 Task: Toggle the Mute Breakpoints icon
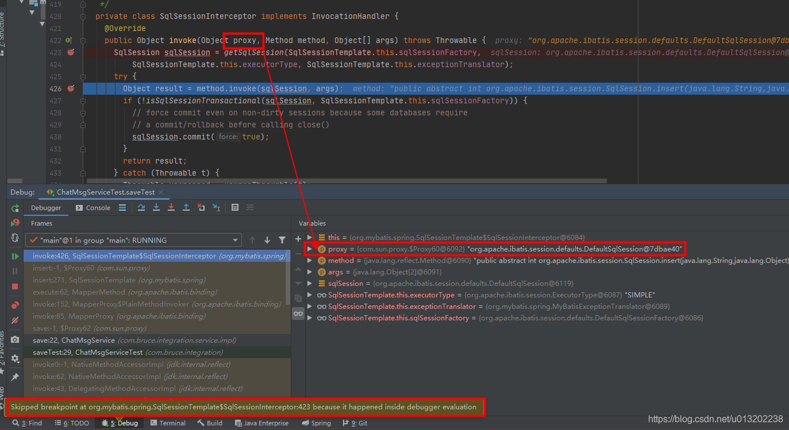coord(15,320)
